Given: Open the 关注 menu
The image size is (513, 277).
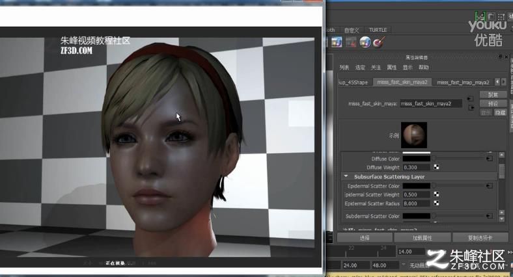Looking at the screenshot, I should pyautogui.click(x=376, y=67).
